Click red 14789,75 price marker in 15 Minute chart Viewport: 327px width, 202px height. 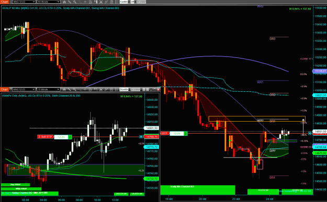click(x=152, y=137)
